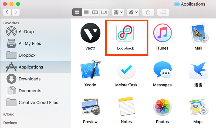Switch to list view
The height and width of the screenshot is (128, 216).
pos(86,12)
